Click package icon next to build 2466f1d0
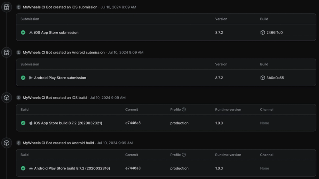The width and height of the screenshot is (319, 179). pos(263,33)
